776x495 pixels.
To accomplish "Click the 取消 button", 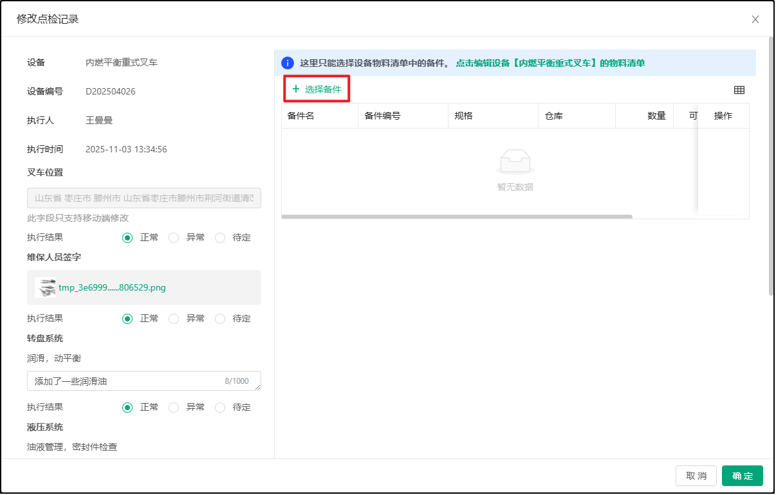I will [696, 476].
